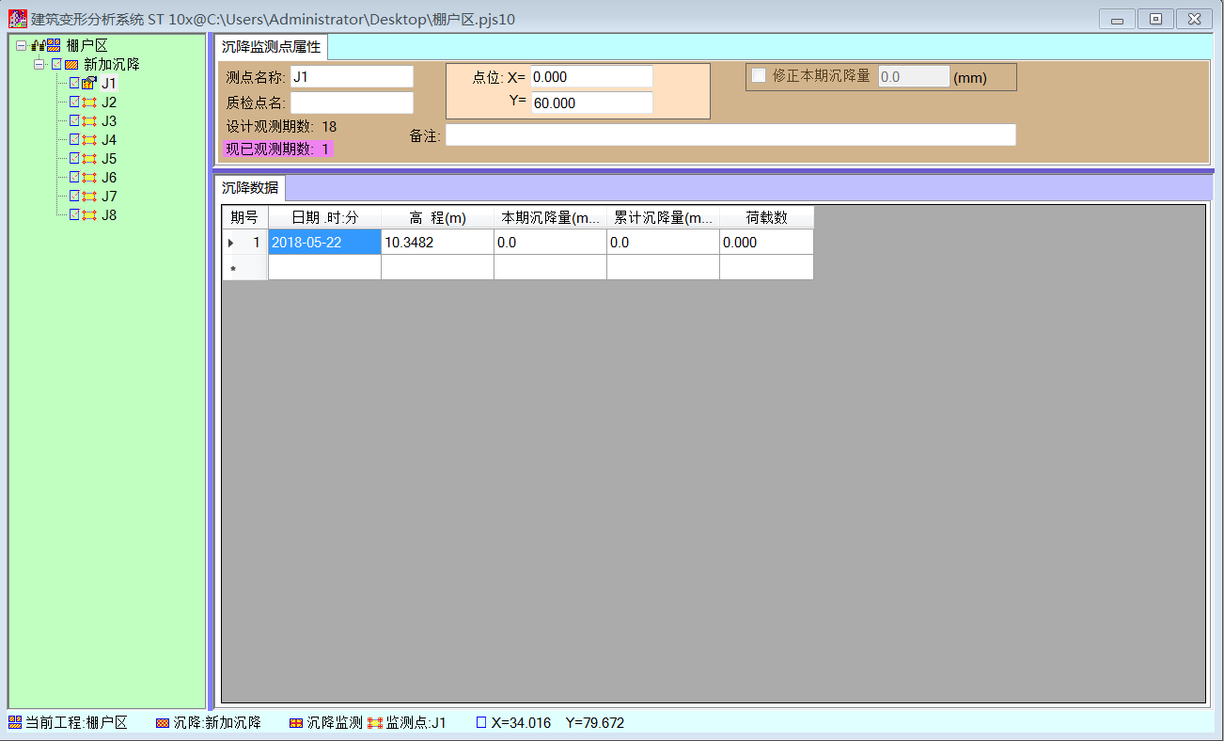Toggle the checkbox beside J5
This screenshot has height=741, width=1224.
pyautogui.click(x=75, y=159)
